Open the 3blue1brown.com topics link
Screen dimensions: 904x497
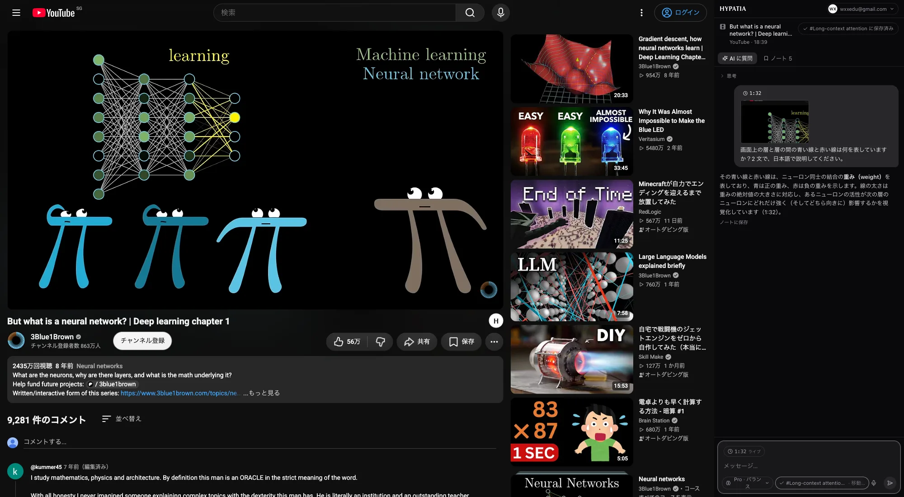[179, 393]
